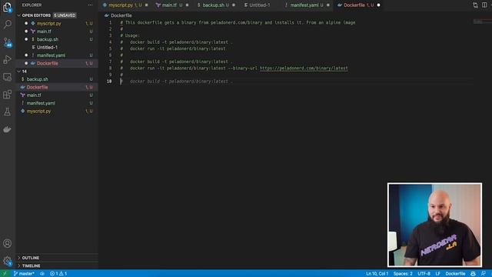This screenshot has height=277, width=492.
Task: Switch to the backup.sh tab
Action: point(215,5)
